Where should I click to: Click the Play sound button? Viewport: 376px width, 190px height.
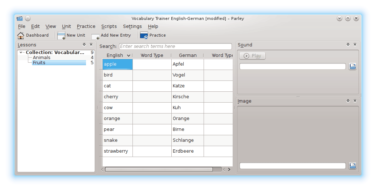tap(252, 56)
